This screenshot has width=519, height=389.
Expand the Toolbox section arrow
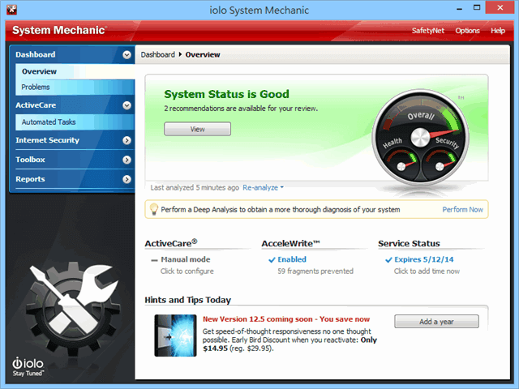pyautogui.click(x=127, y=160)
